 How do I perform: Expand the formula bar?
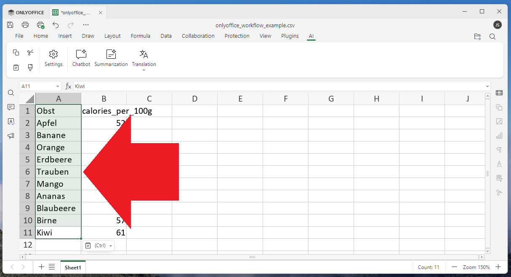click(x=487, y=86)
